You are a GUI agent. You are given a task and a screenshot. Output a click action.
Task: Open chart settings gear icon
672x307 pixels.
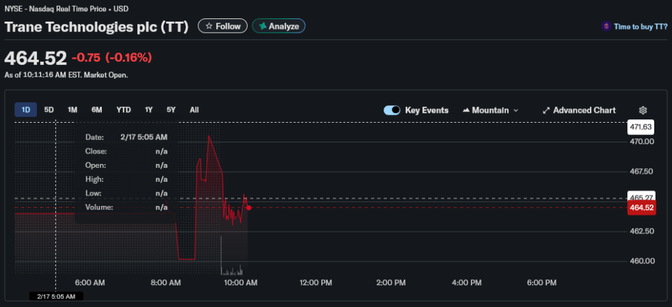point(642,110)
